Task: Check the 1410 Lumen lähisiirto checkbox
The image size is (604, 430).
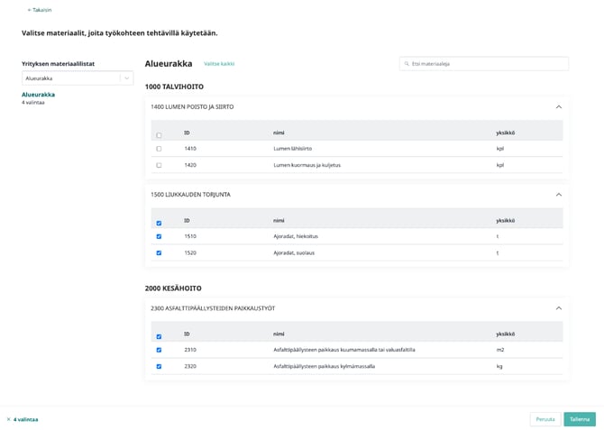Action: pos(159,149)
